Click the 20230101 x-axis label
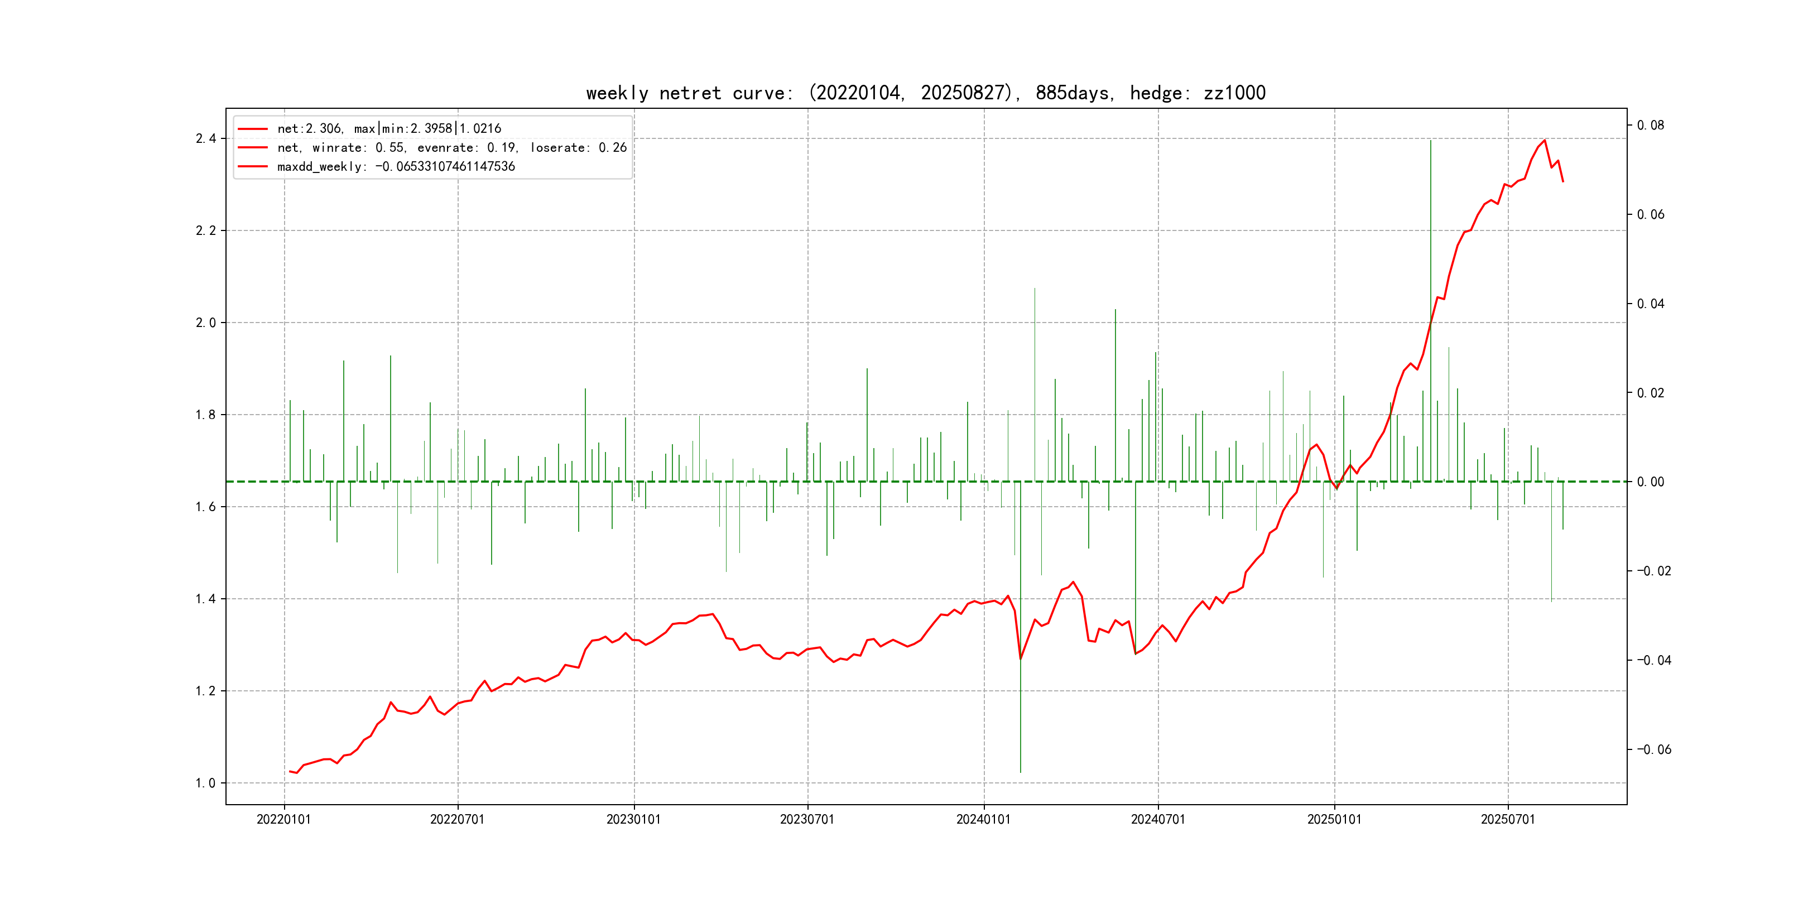The width and height of the screenshot is (1808, 904). (633, 819)
